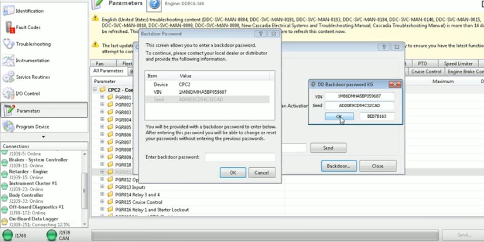Screen dimensions: 484x242
Task: Expand more sidebar items with the down arrow
Action: [x=43, y=137]
